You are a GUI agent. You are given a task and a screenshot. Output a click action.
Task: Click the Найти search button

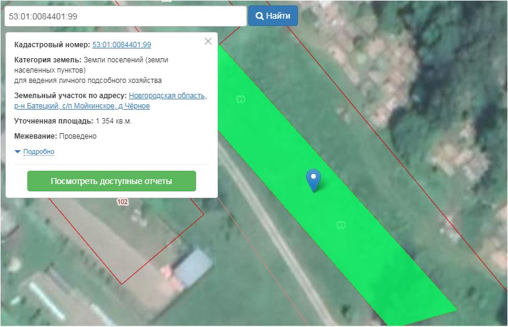[x=273, y=16]
